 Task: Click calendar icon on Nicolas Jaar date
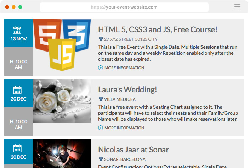[17, 148]
